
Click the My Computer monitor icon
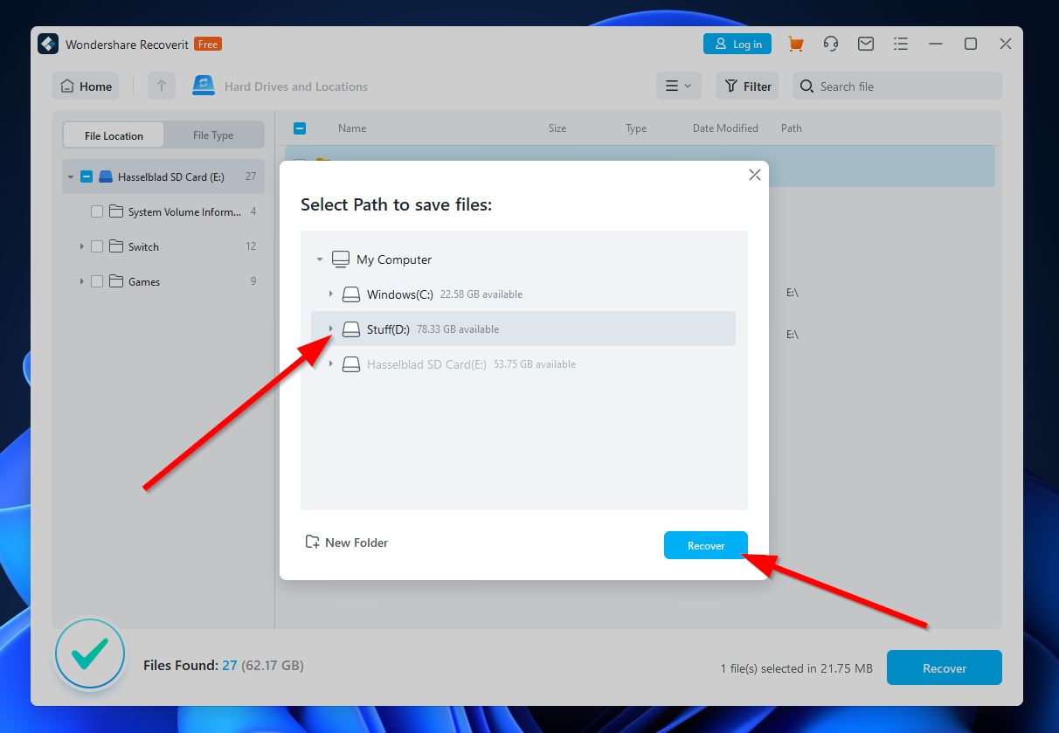coord(341,259)
